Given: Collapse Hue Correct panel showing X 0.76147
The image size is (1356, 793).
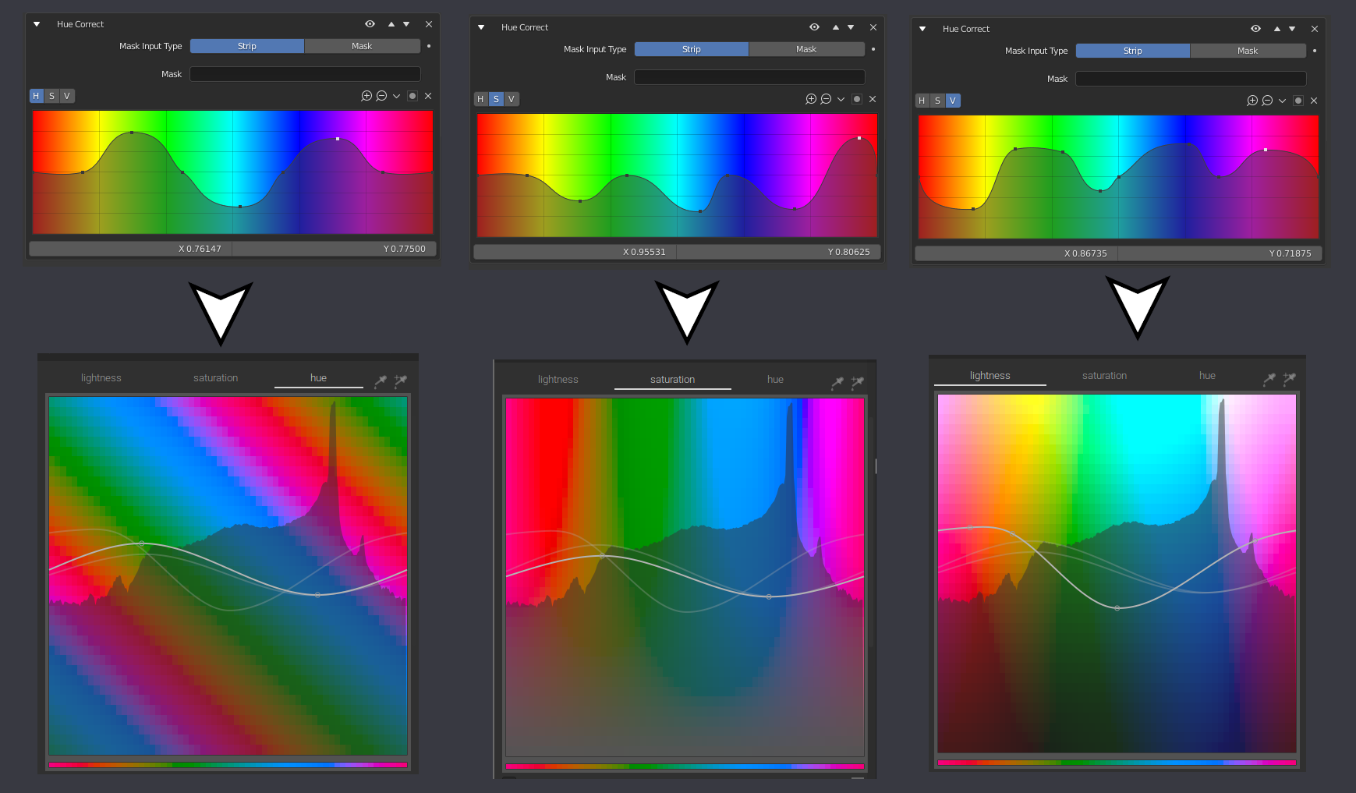Looking at the screenshot, I should coord(37,24).
